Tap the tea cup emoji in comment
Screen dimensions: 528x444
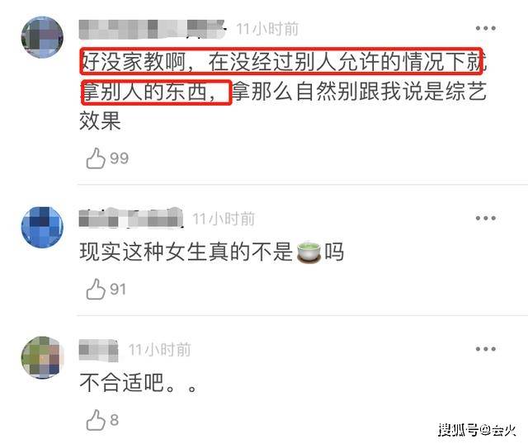(x=309, y=253)
